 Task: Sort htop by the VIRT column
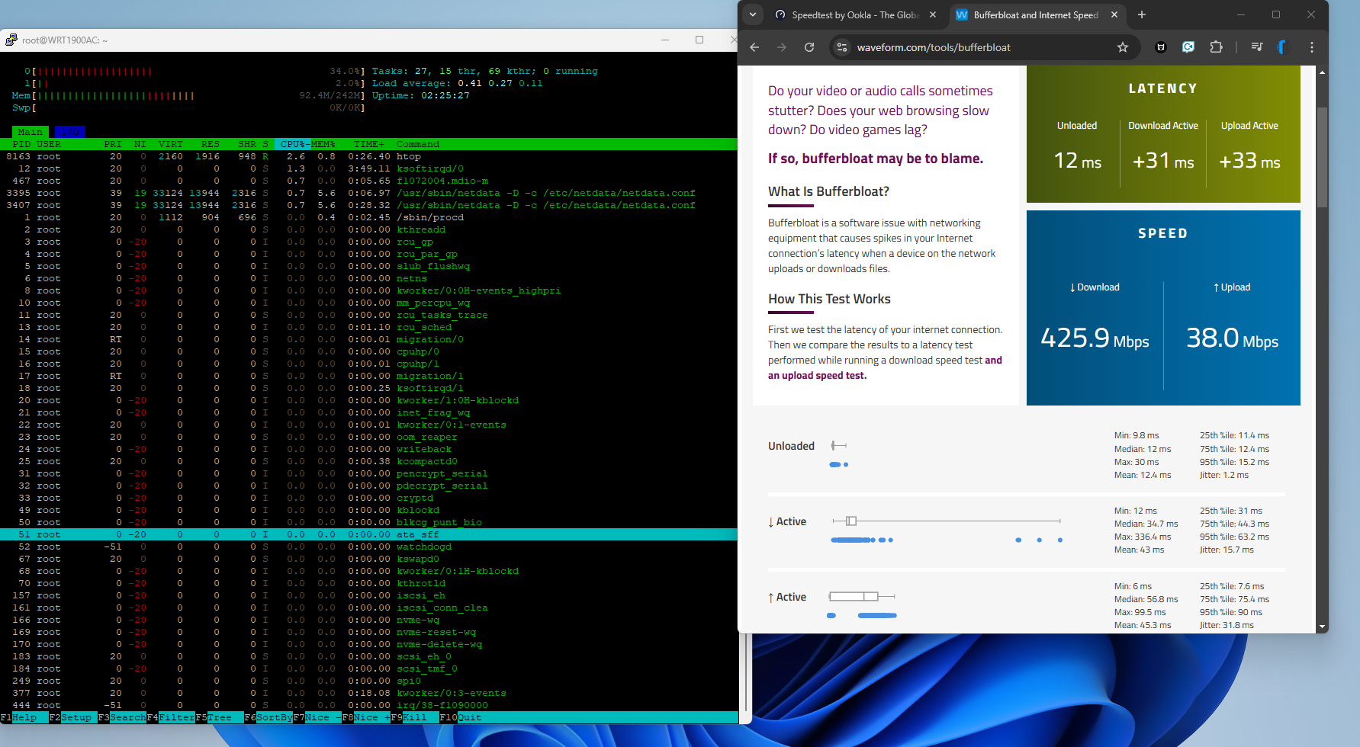point(171,144)
